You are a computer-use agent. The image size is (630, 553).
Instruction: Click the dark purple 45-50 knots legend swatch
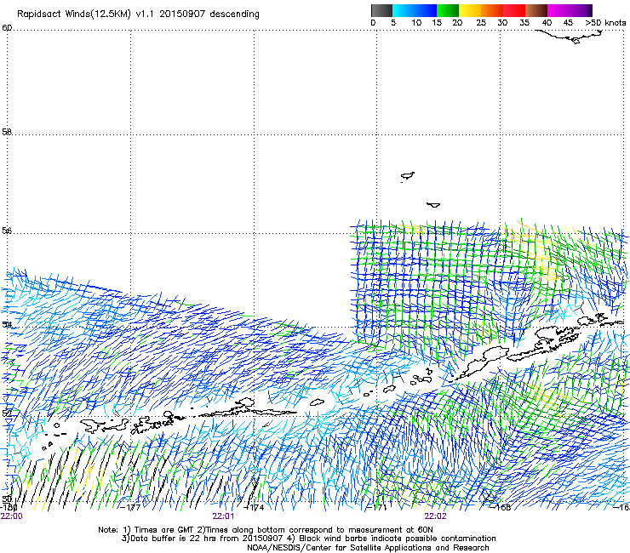click(581, 10)
